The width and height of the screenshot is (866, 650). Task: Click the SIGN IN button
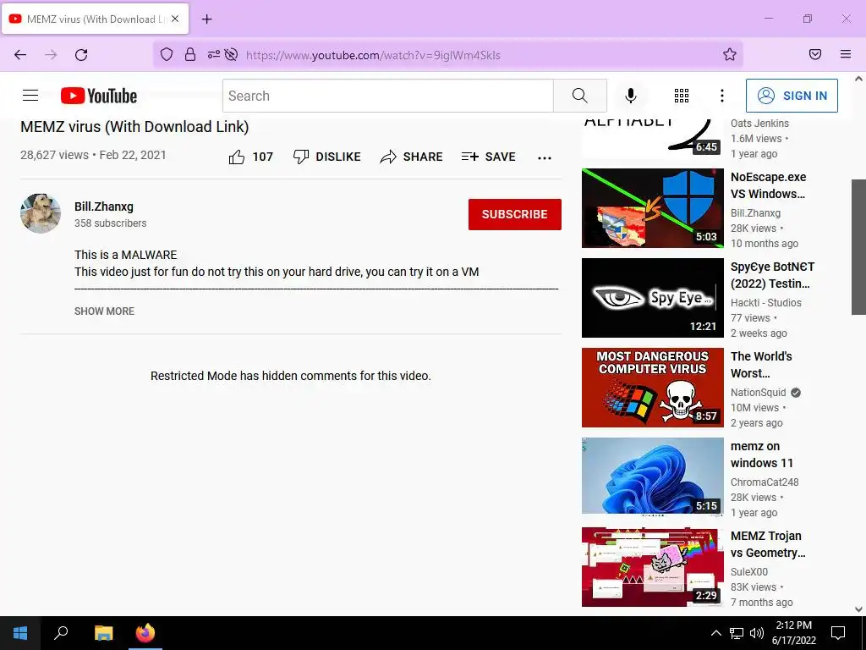click(792, 96)
